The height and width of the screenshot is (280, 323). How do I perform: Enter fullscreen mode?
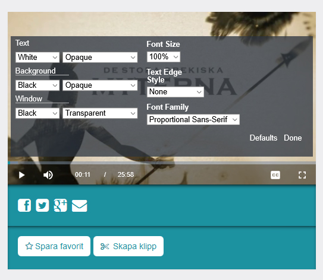(x=302, y=175)
